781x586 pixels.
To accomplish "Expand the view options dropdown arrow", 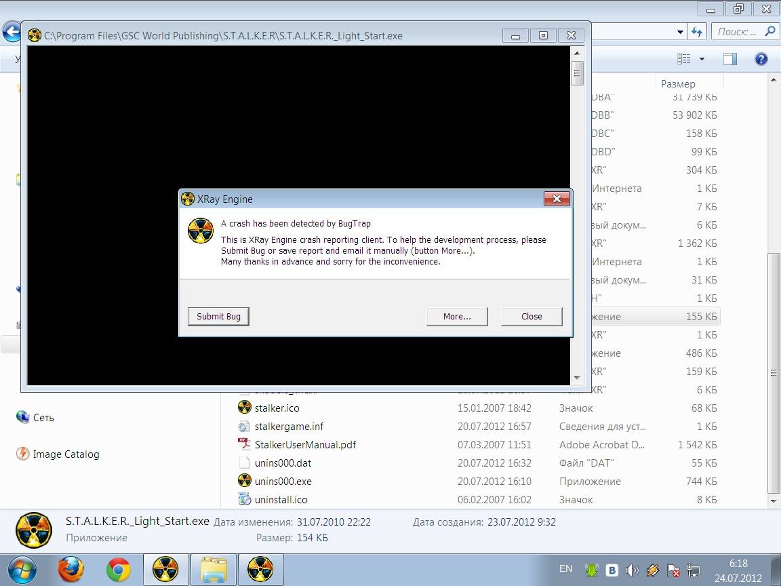I will (702, 59).
